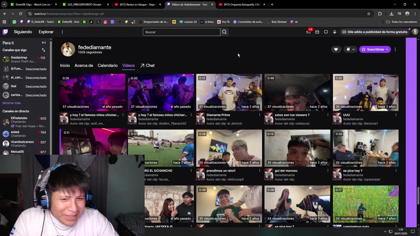Open elded live channel in sidebar
The width and height of the screenshot is (420, 236).
click(x=26, y=134)
